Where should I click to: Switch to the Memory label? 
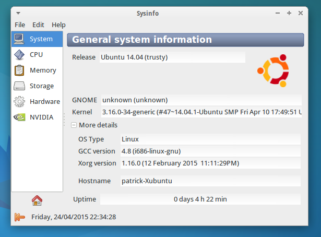pos(43,70)
